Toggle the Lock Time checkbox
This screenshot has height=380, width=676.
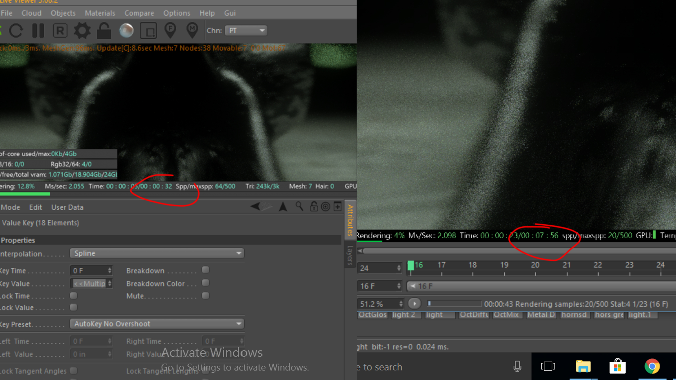click(x=74, y=296)
